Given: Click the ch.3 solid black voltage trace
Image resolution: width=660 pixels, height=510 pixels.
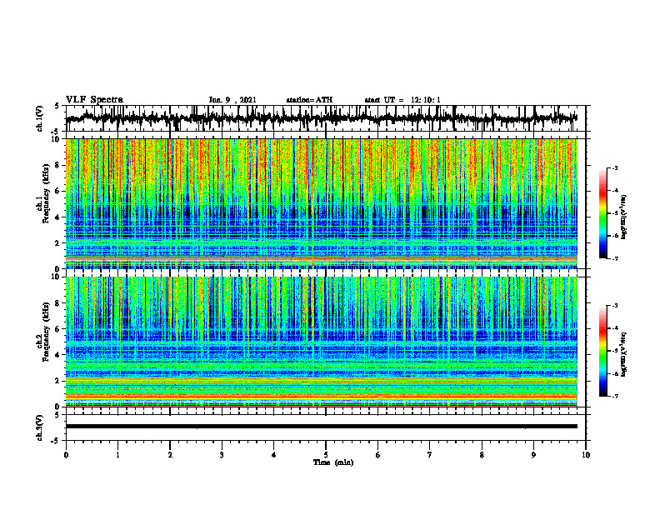Looking at the screenshot, I should [x=321, y=427].
